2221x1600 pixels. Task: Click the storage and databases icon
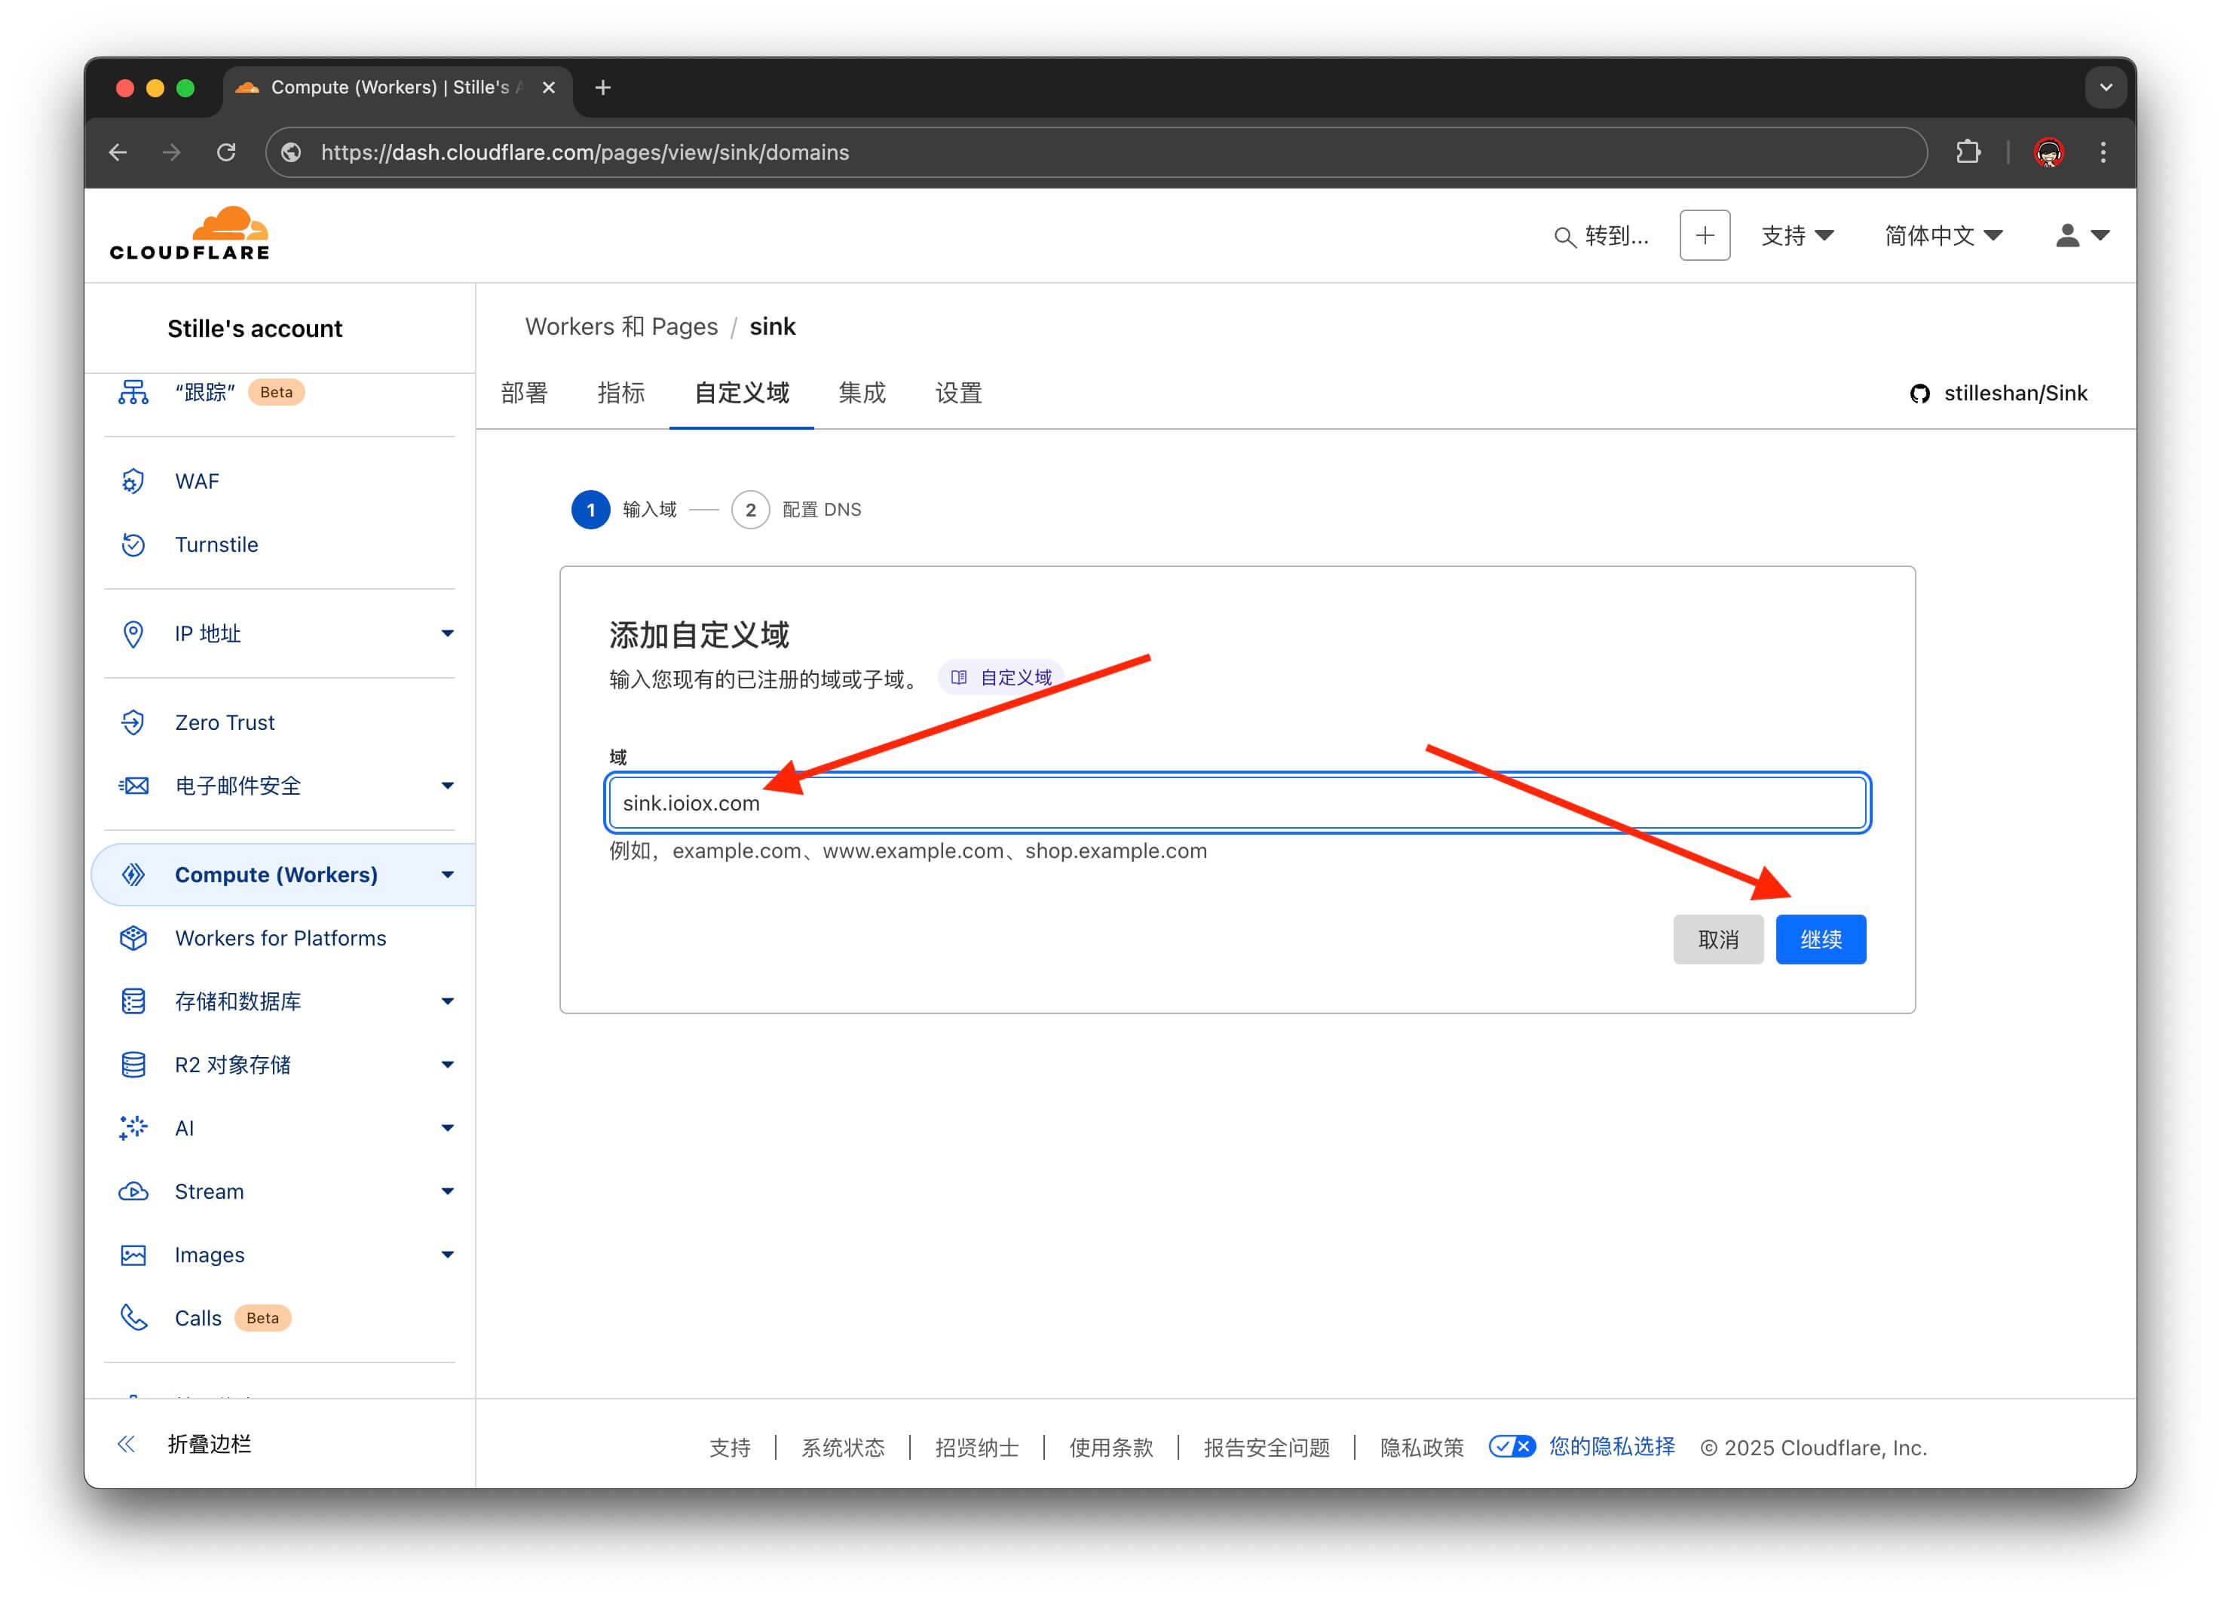tap(133, 1001)
